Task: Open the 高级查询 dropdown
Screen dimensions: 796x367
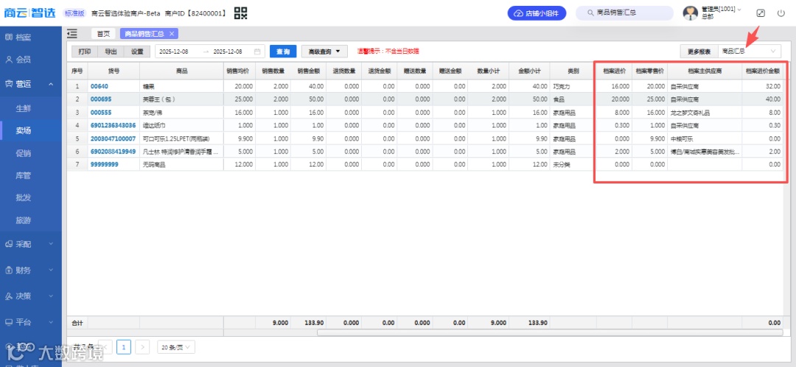Action: [324, 52]
